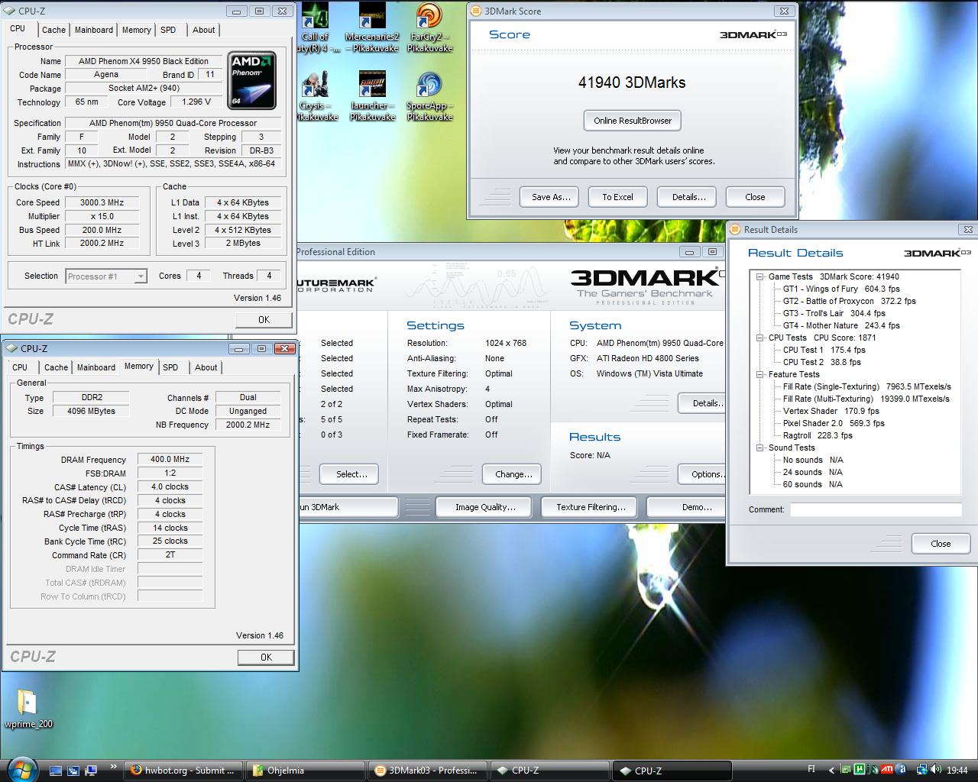Viewport: 978px width, 782px height.
Task: Open the Mercenaries2 desktop shortcut
Action: point(372,29)
